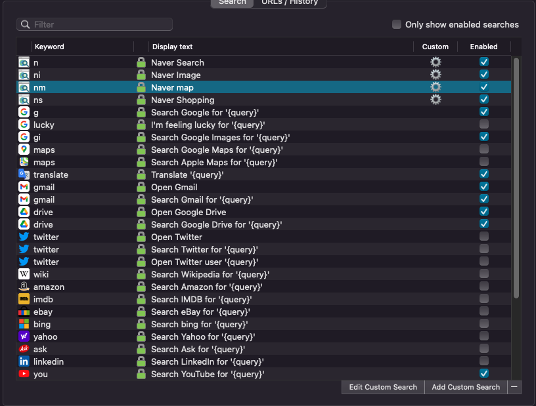The image size is (536, 406).
Task: Click the Gmail icon beside Open Gmail
Action: [x=24, y=187]
